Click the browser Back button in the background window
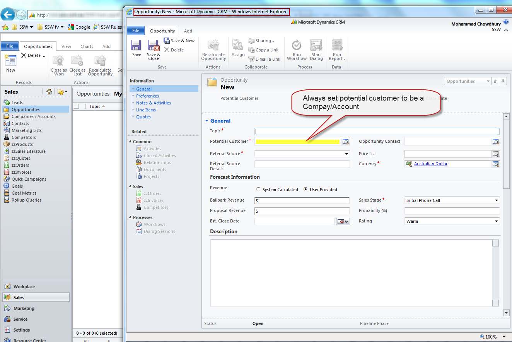The height and width of the screenshot is (342, 512). [8, 15]
